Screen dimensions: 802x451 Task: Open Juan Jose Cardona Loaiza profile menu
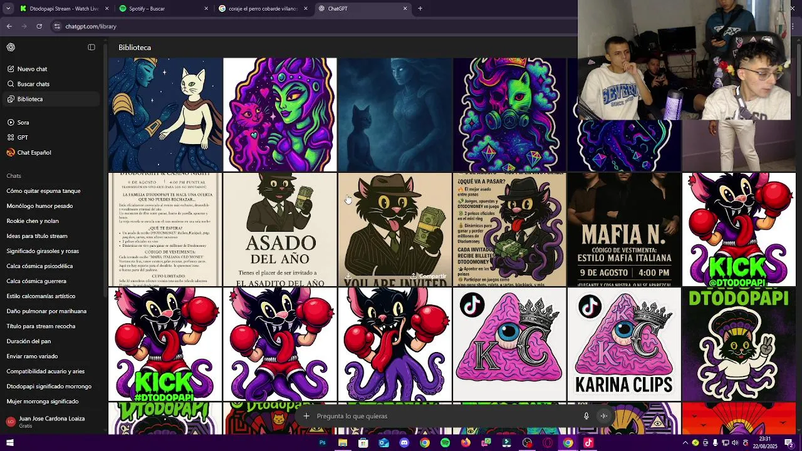(51, 422)
